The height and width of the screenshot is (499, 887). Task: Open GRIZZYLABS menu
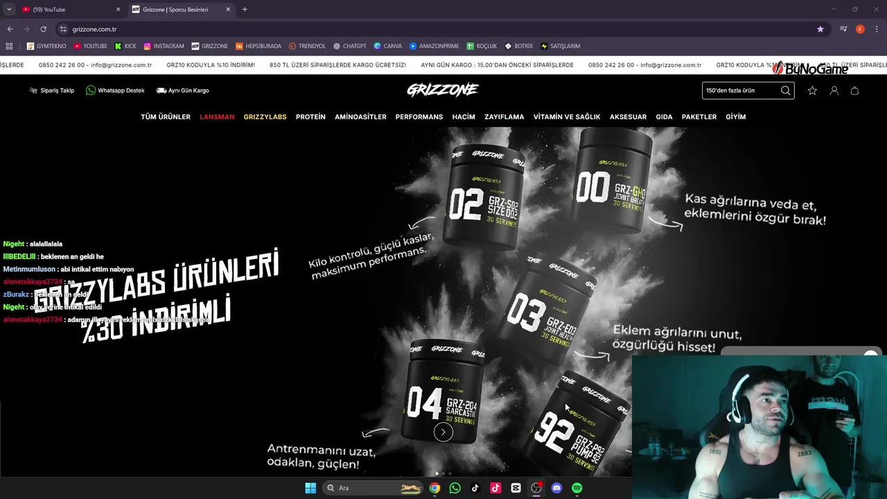tap(265, 117)
